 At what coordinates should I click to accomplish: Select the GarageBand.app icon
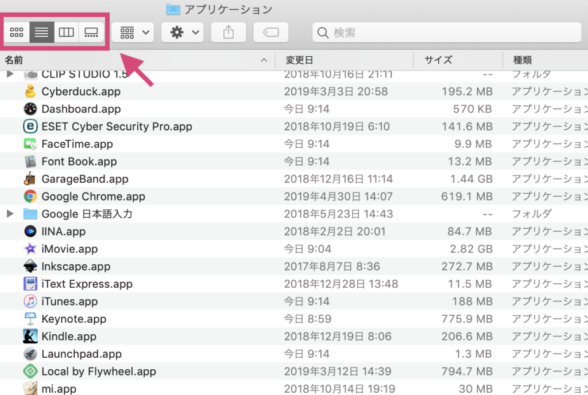pyautogui.click(x=30, y=179)
